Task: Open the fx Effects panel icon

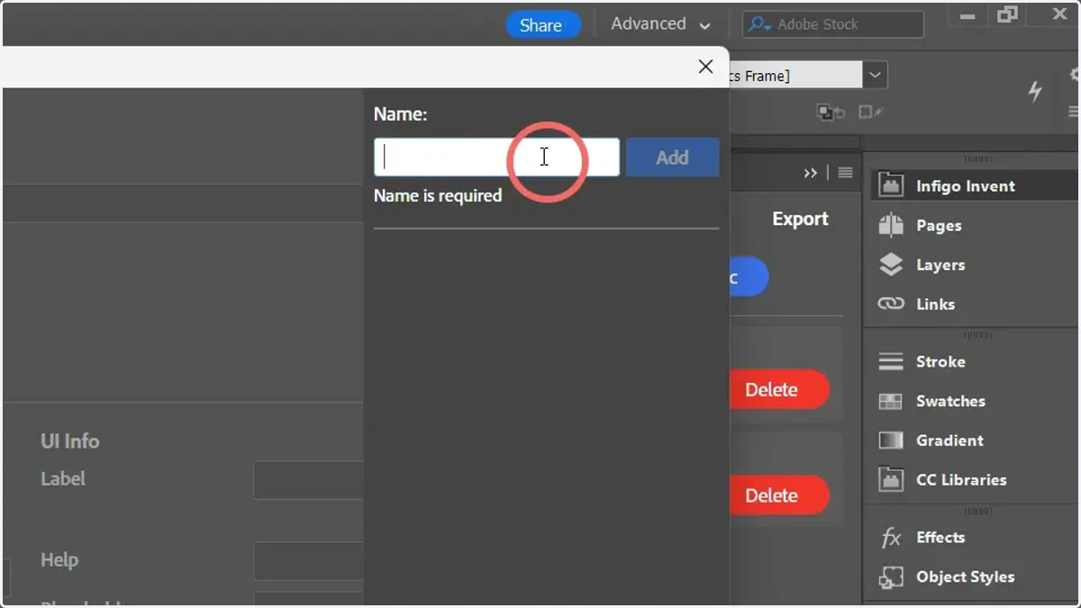Action: (891, 538)
